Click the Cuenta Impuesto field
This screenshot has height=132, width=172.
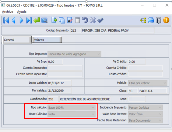click(x=65, y=68)
